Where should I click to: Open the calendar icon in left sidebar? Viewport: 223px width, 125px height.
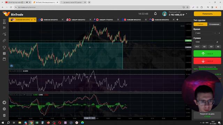(4, 59)
